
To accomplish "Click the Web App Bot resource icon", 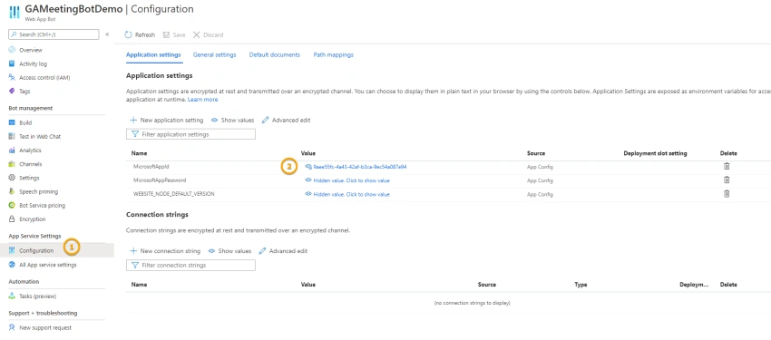I will pyautogui.click(x=15, y=13).
